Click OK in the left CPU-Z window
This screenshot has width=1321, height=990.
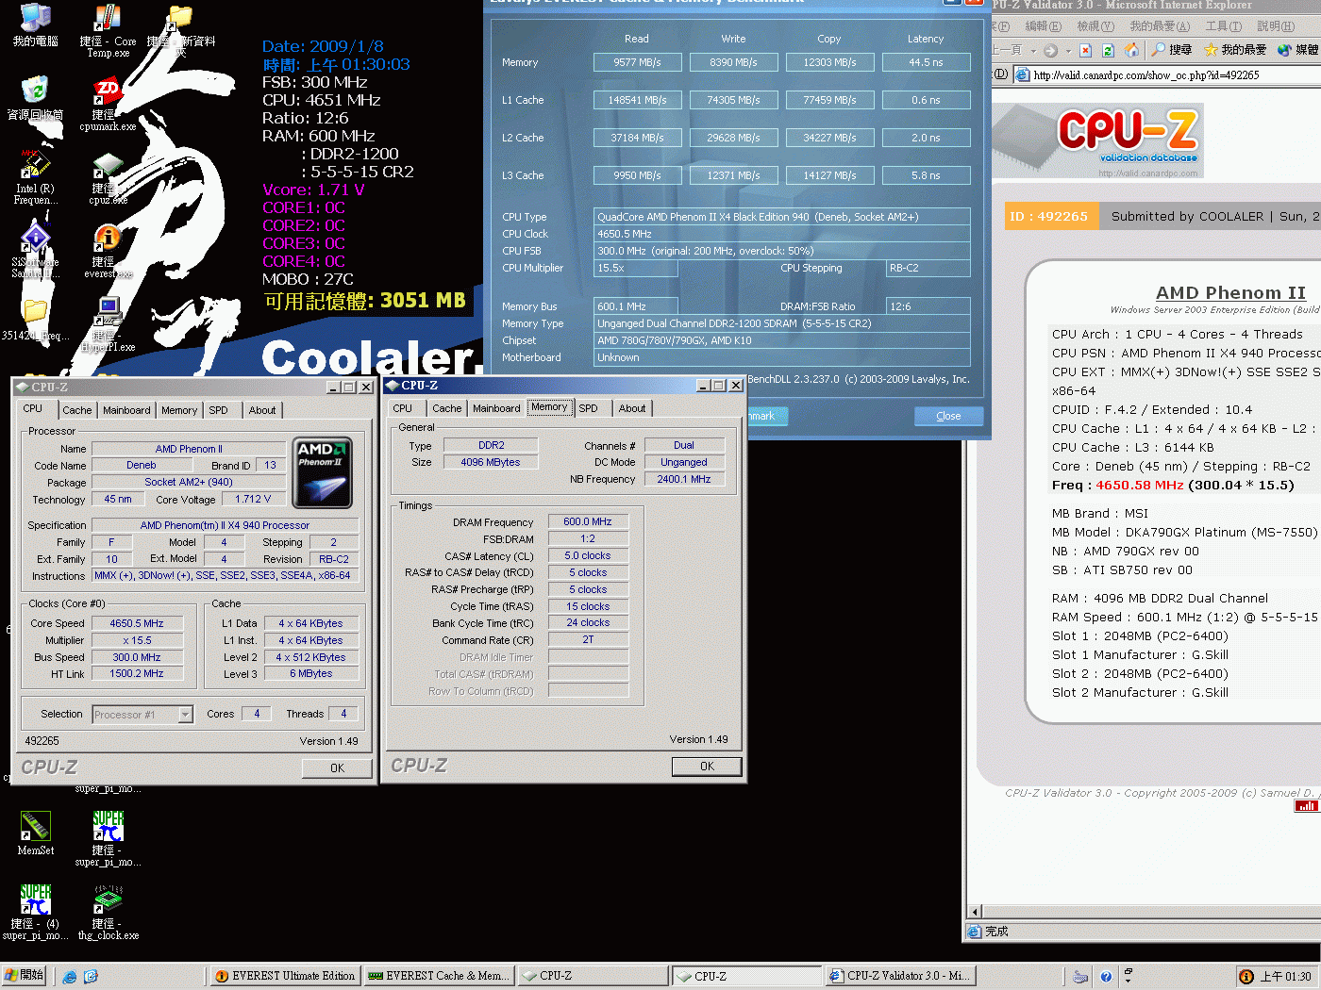337,768
